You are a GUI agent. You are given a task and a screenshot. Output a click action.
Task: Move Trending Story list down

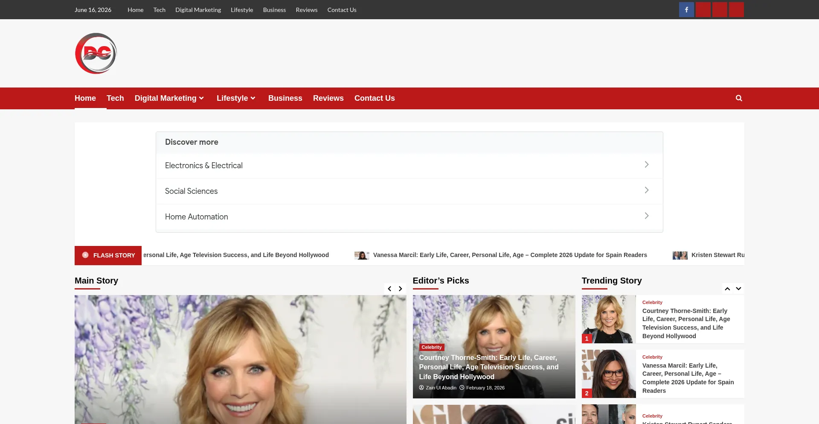coord(738,289)
